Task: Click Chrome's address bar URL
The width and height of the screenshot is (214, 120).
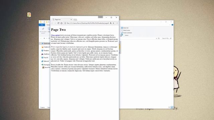Action: tap(88, 23)
